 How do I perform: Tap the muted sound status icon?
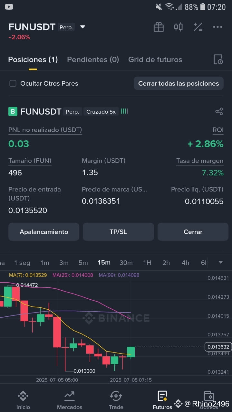point(159,7)
